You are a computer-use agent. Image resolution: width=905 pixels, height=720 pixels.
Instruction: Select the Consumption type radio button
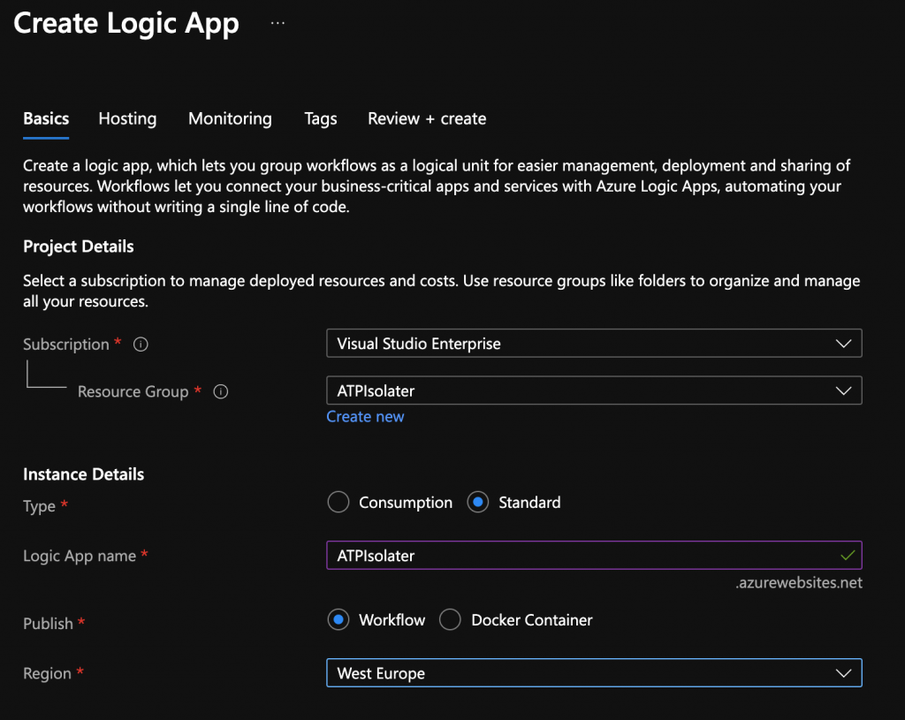(x=338, y=503)
